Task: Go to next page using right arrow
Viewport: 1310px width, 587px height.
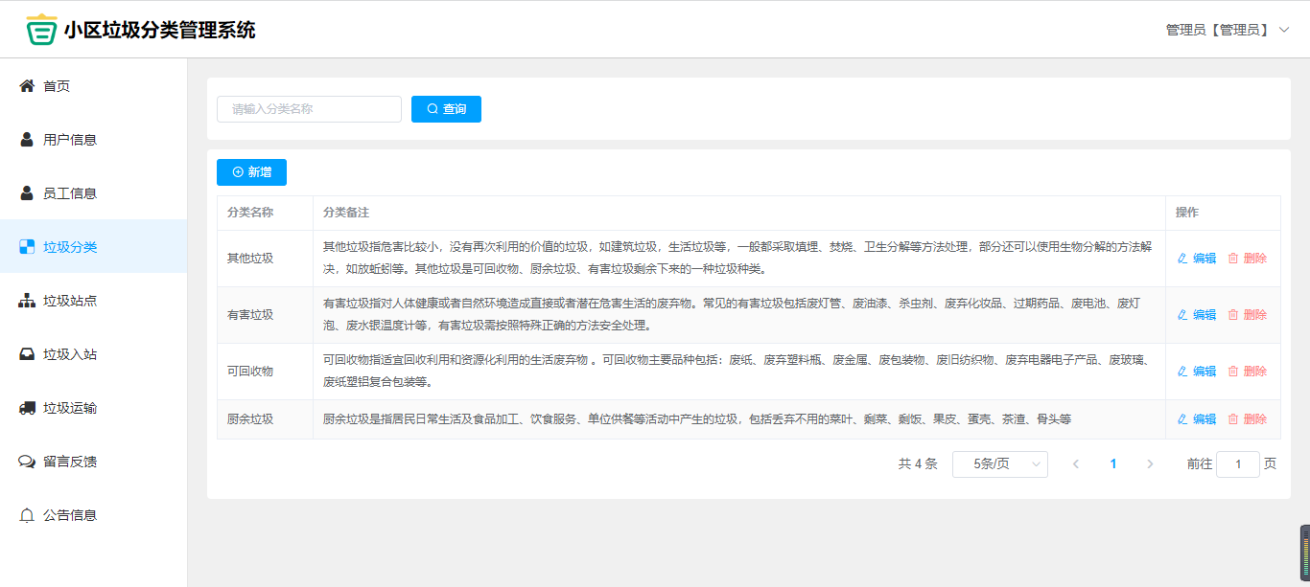Action: (x=1150, y=464)
